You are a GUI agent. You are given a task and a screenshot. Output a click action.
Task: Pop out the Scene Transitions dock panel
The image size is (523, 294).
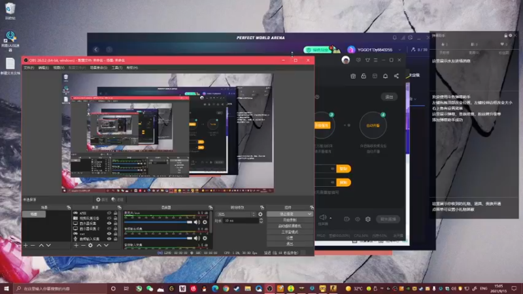point(262,207)
